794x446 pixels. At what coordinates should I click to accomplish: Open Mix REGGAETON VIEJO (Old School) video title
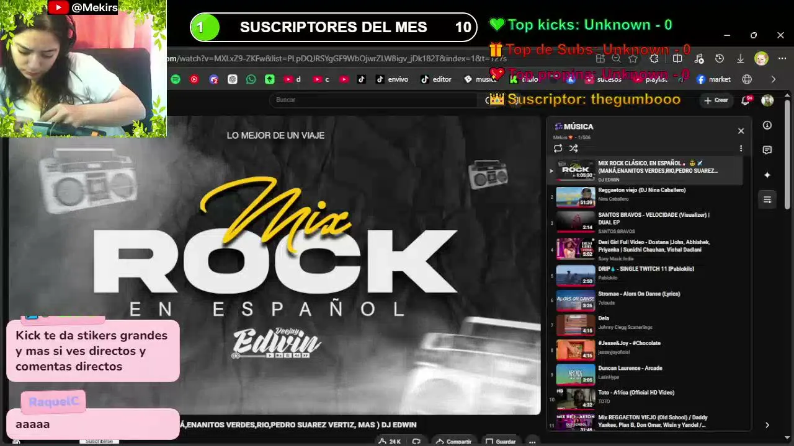tap(653, 421)
